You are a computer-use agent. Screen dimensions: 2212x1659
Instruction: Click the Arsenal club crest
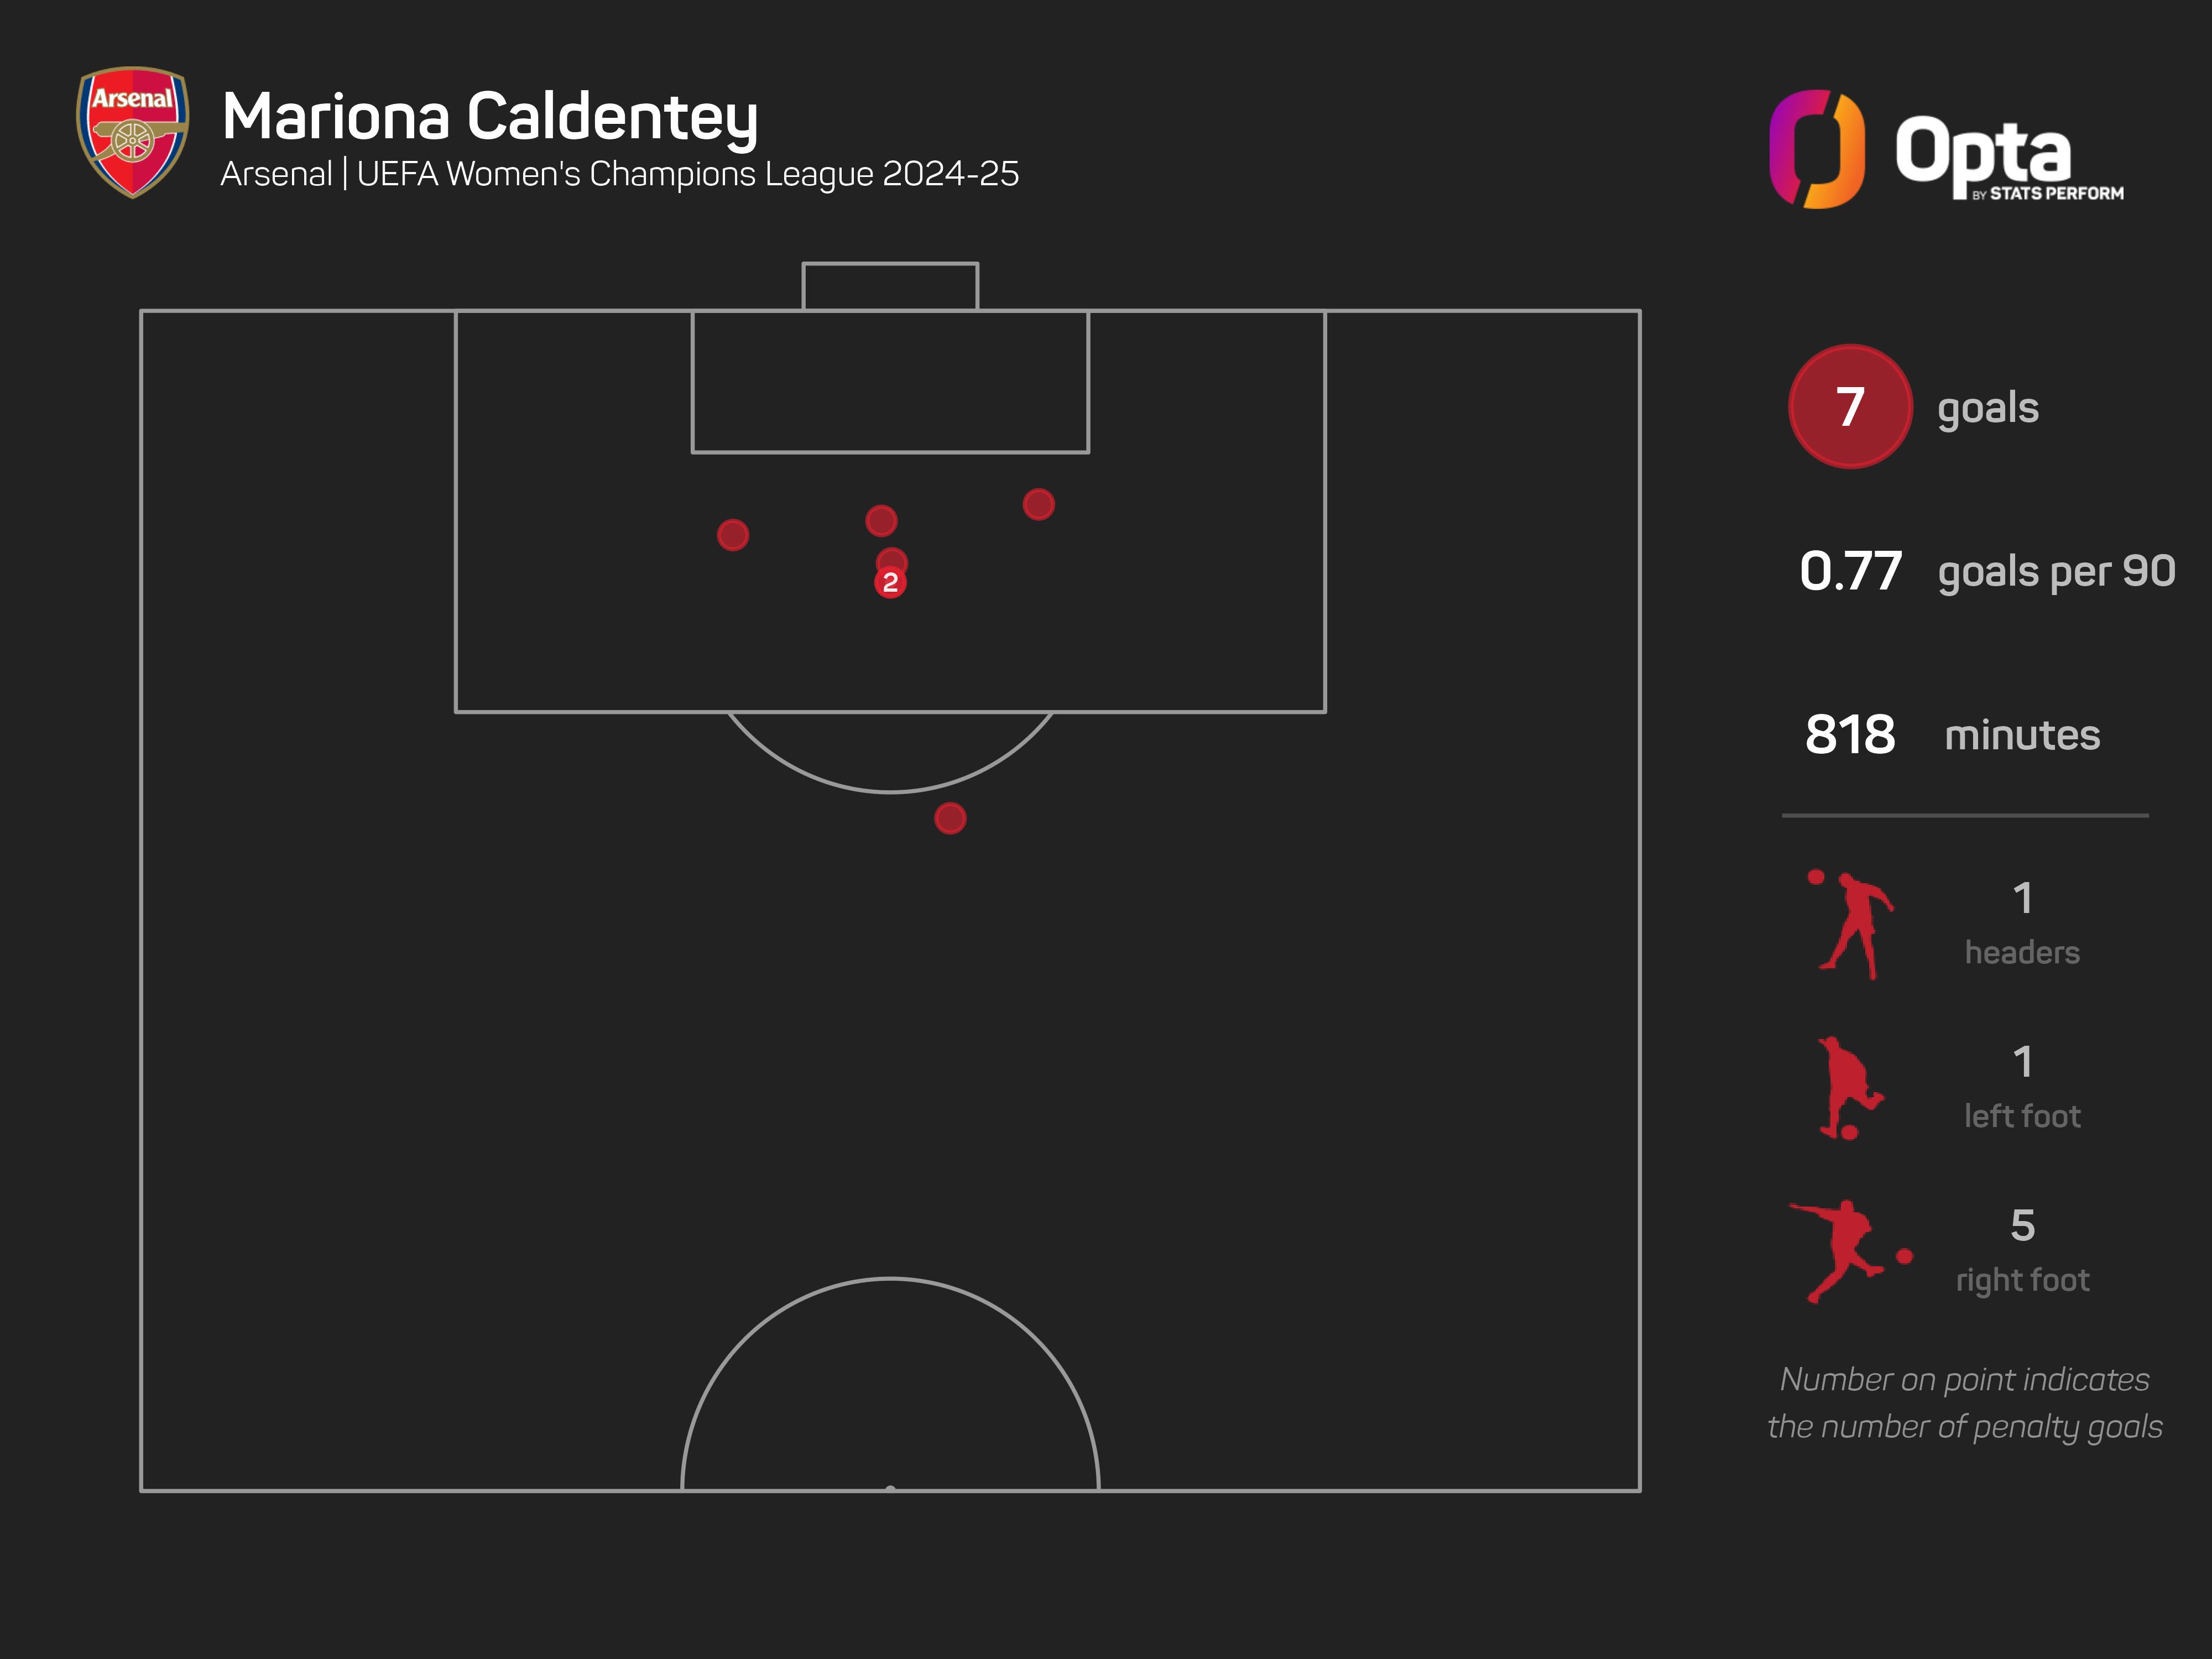pyautogui.click(x=132, y=131)
